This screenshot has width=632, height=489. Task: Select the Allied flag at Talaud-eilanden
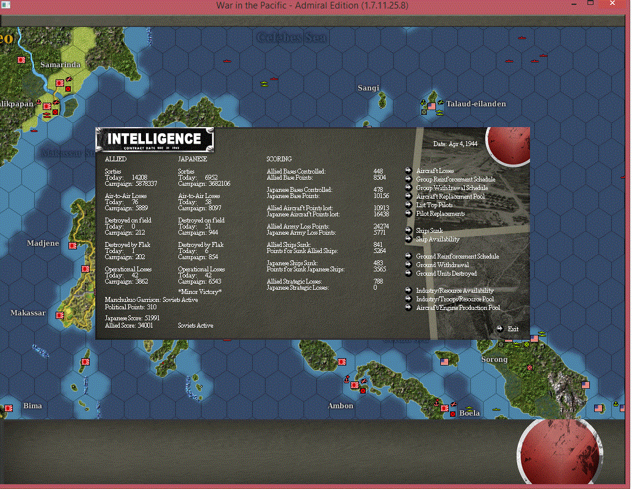(432, 106)
